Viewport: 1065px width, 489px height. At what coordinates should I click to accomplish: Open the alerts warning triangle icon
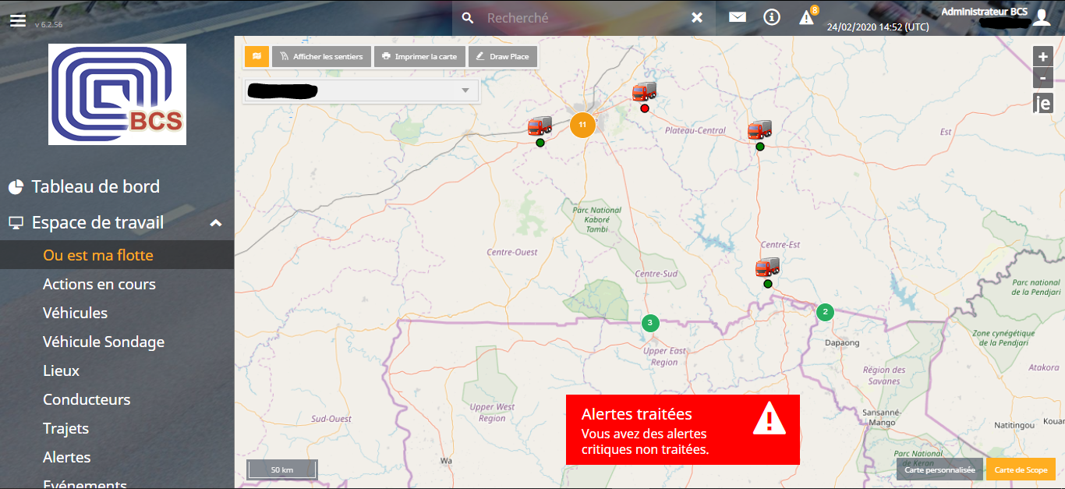pyautogui.click(x=806, y=18)
